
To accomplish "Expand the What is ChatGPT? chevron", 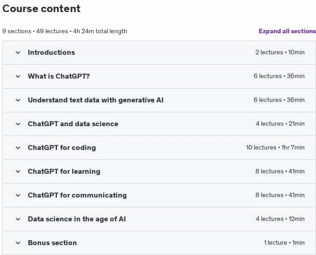I will point(18,76).
